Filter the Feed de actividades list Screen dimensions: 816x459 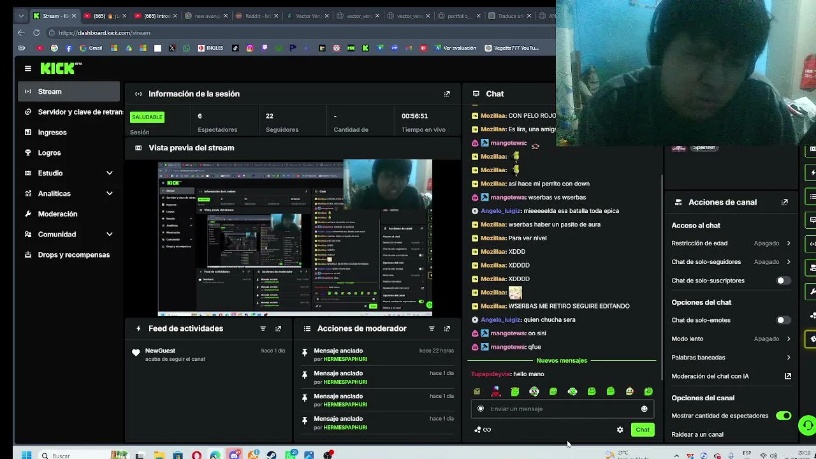click(x=263, y=328)
